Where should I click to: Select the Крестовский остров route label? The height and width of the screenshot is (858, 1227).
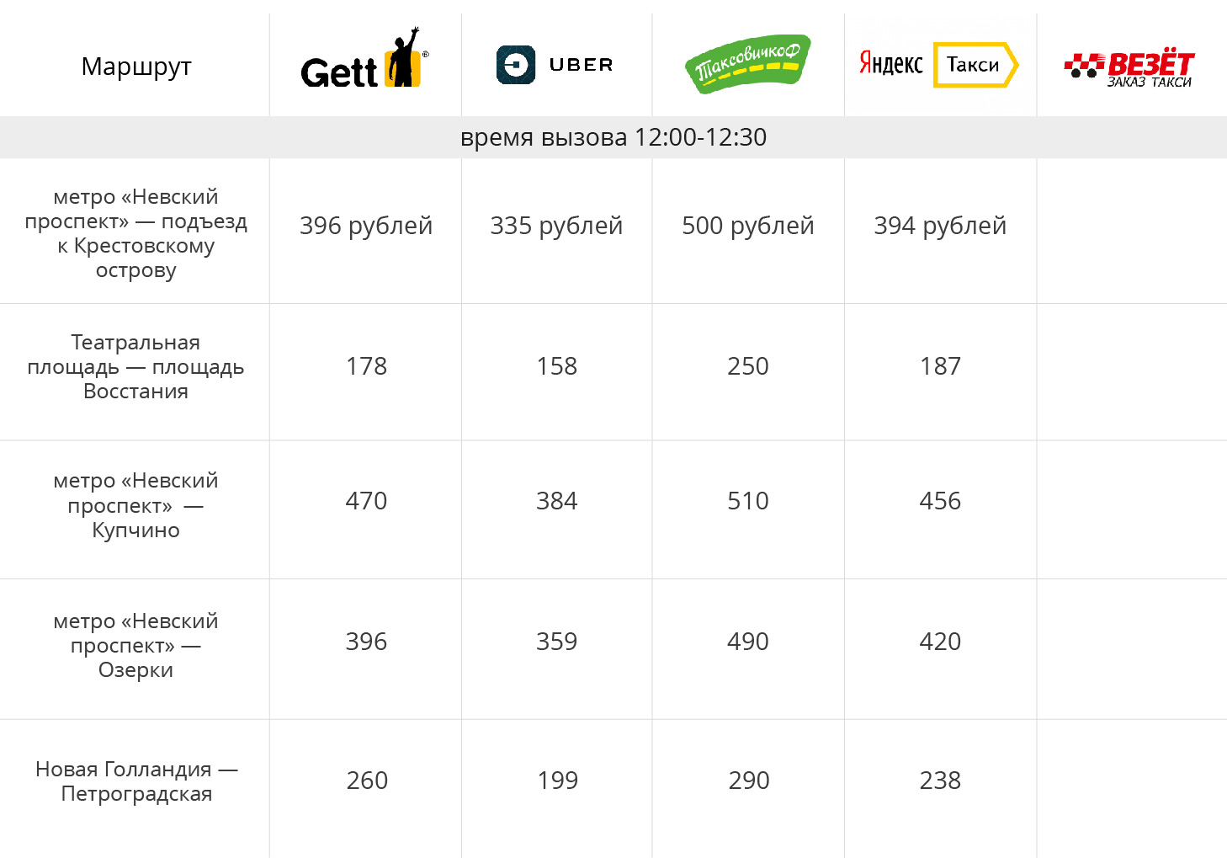[x=136, y=233]
